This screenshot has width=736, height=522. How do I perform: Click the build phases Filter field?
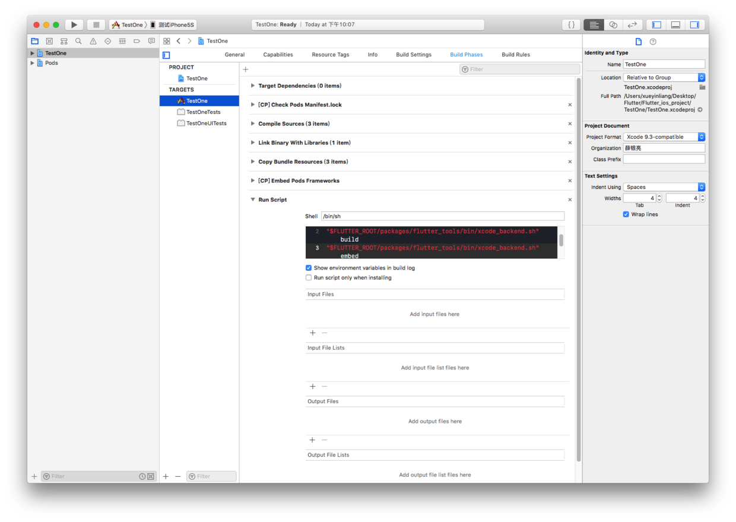(519, 69)
